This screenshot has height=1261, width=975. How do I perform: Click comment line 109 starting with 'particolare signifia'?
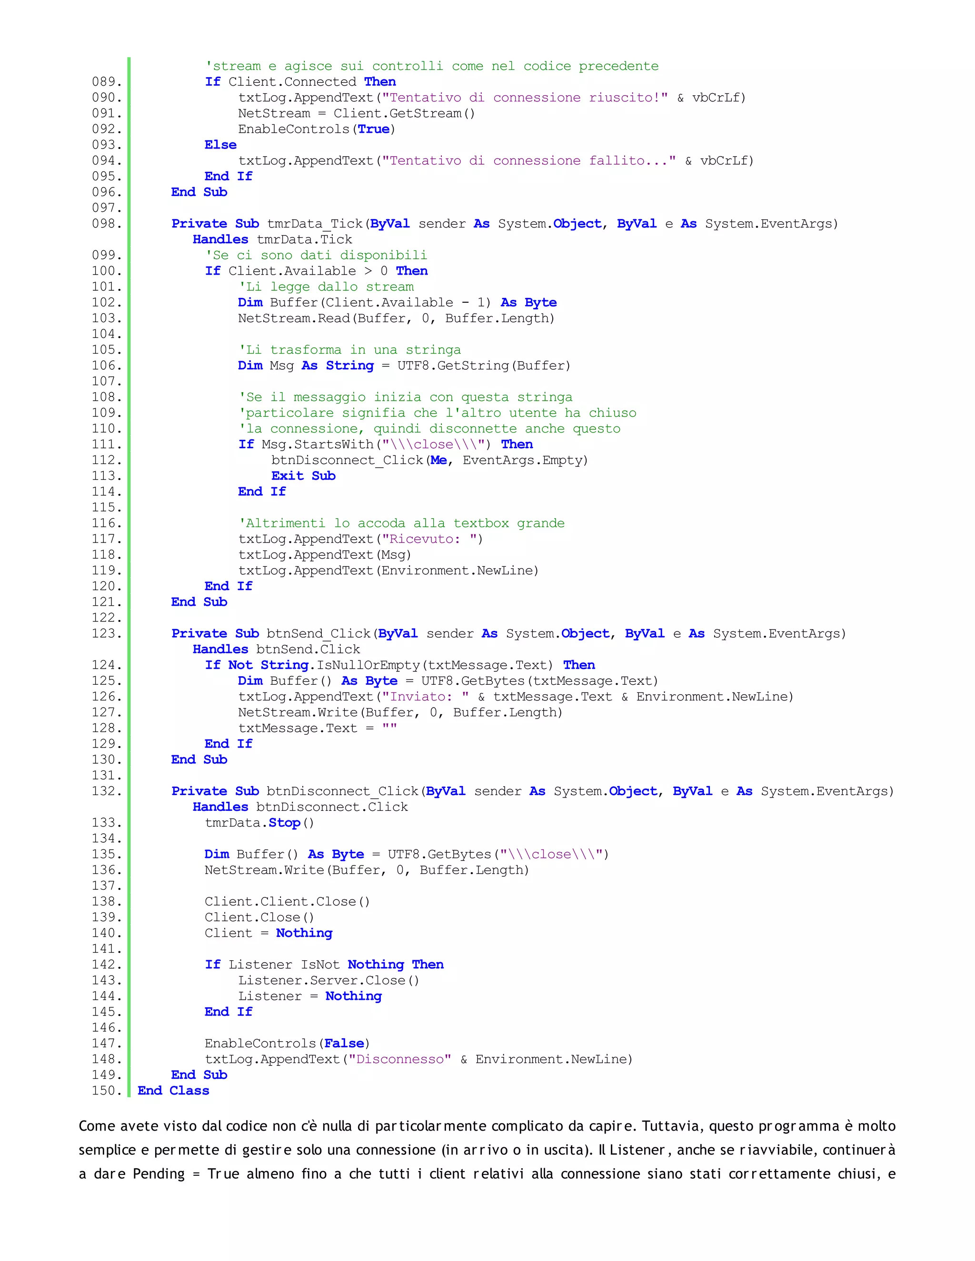click(437, 413)
